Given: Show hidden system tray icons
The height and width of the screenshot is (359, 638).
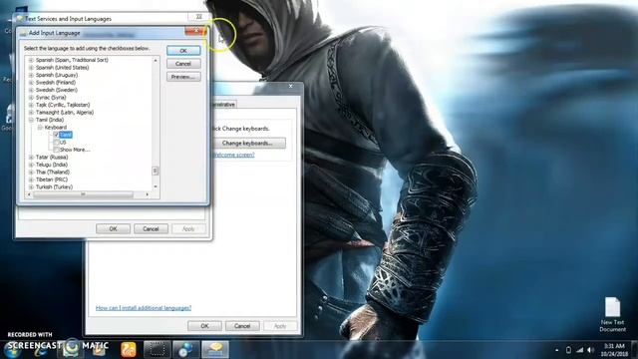Looking at the screenshot, I should 556,350.
